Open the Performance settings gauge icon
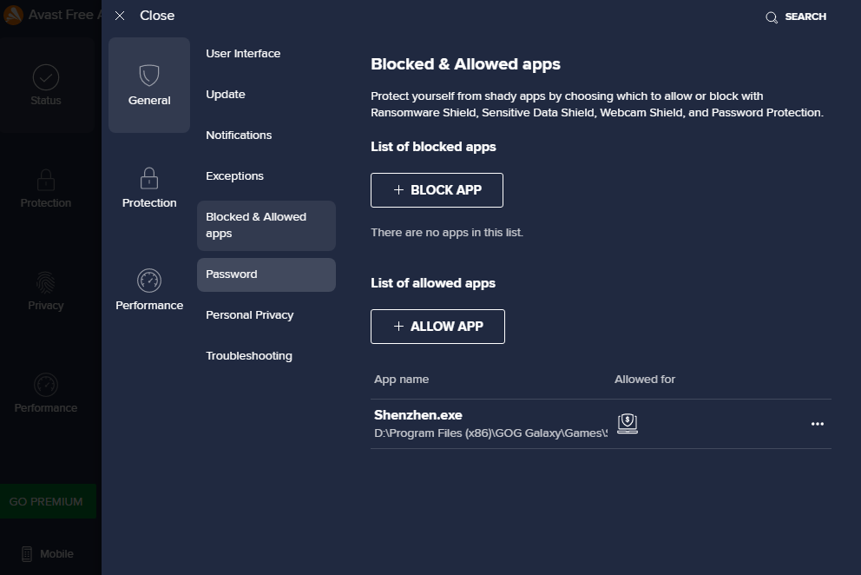861x575 pixels. tap(148, 281)
